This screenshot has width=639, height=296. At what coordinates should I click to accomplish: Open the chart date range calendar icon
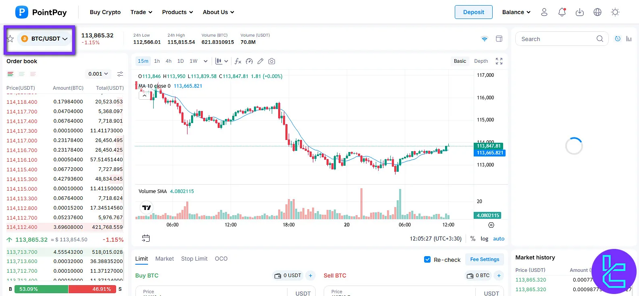click(146, 238)
